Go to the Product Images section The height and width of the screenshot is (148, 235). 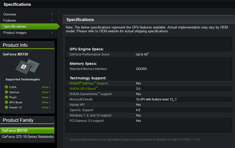coord(15,33)
